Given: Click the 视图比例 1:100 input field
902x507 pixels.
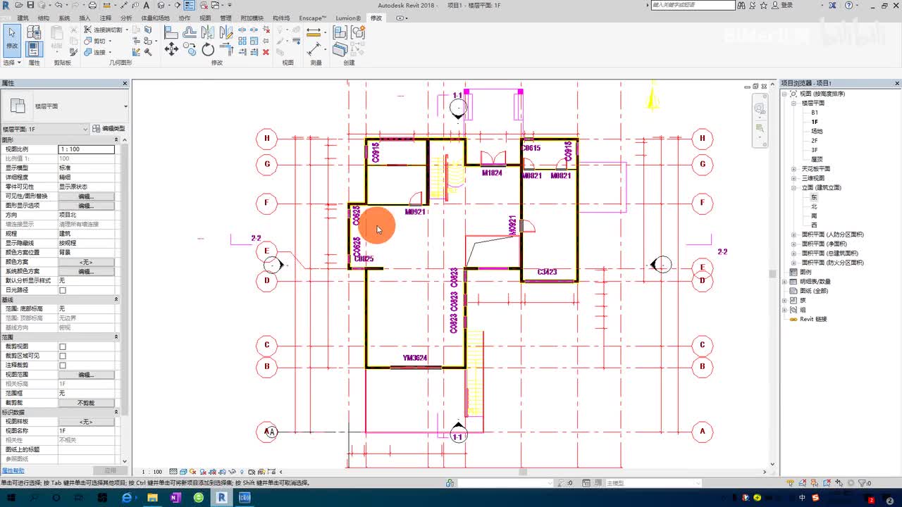Looking at the screenshot, I should click(86, 149).
